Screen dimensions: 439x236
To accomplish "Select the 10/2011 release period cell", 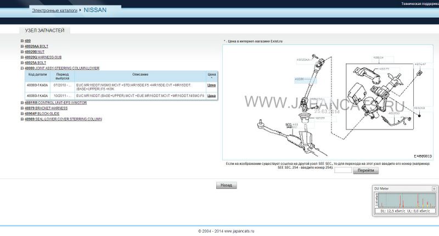I will (63, 95).
